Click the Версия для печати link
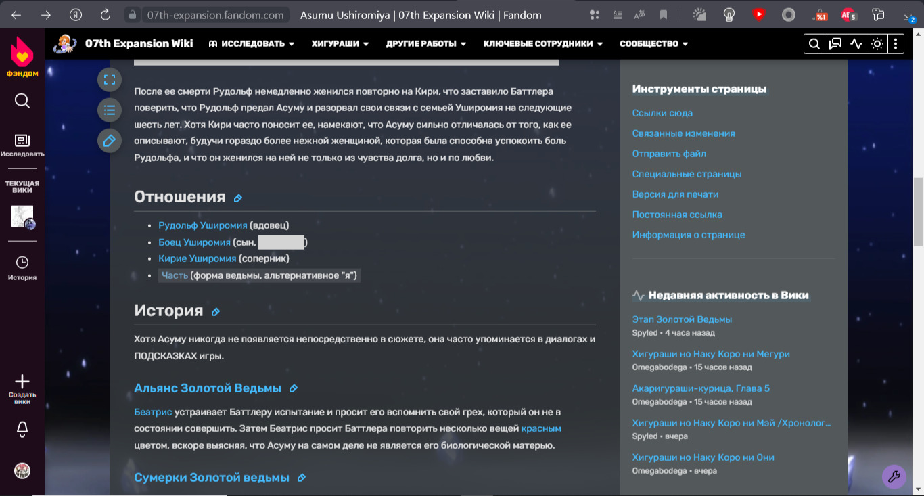The height and width of the screenshot is (496, 924). point(675,194)
